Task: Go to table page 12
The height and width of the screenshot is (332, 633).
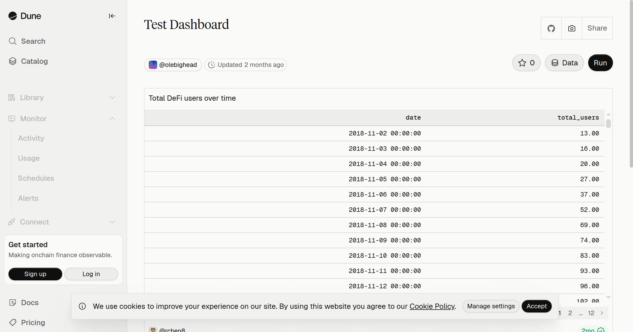Action: pos(591,313)
